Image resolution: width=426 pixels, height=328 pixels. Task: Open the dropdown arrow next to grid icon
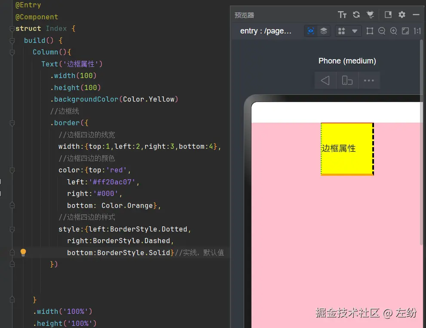click(x=355, y=31)
